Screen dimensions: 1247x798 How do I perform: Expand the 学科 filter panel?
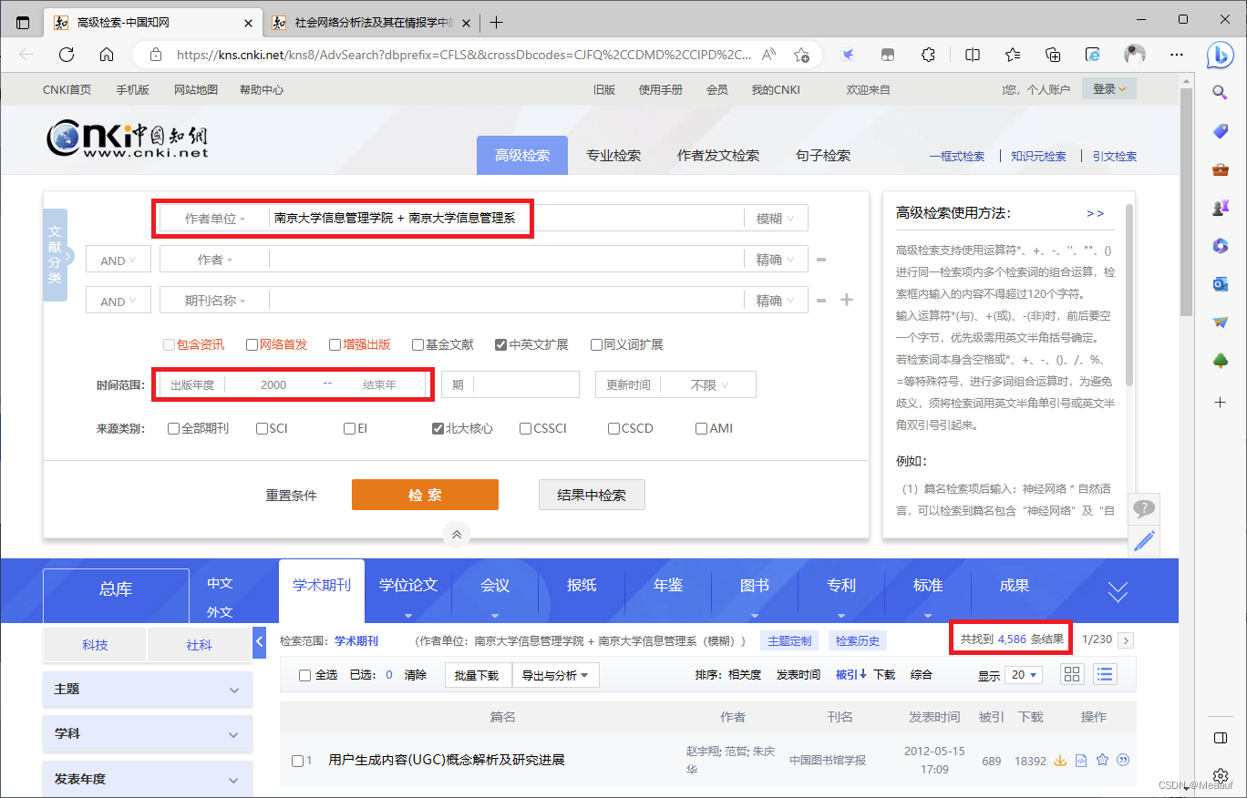[x=148, y=733]
